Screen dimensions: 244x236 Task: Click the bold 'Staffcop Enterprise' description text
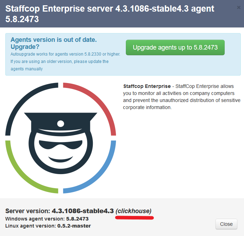147,86
